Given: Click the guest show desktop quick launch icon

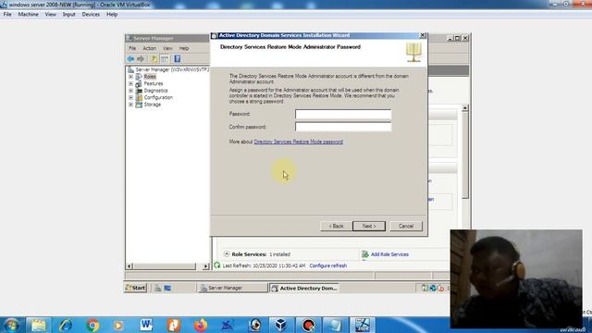Looking at the screenshot, I should (167, 288).
